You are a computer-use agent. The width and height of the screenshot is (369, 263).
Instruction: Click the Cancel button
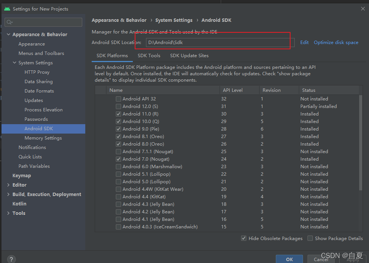tap(321, 259)
